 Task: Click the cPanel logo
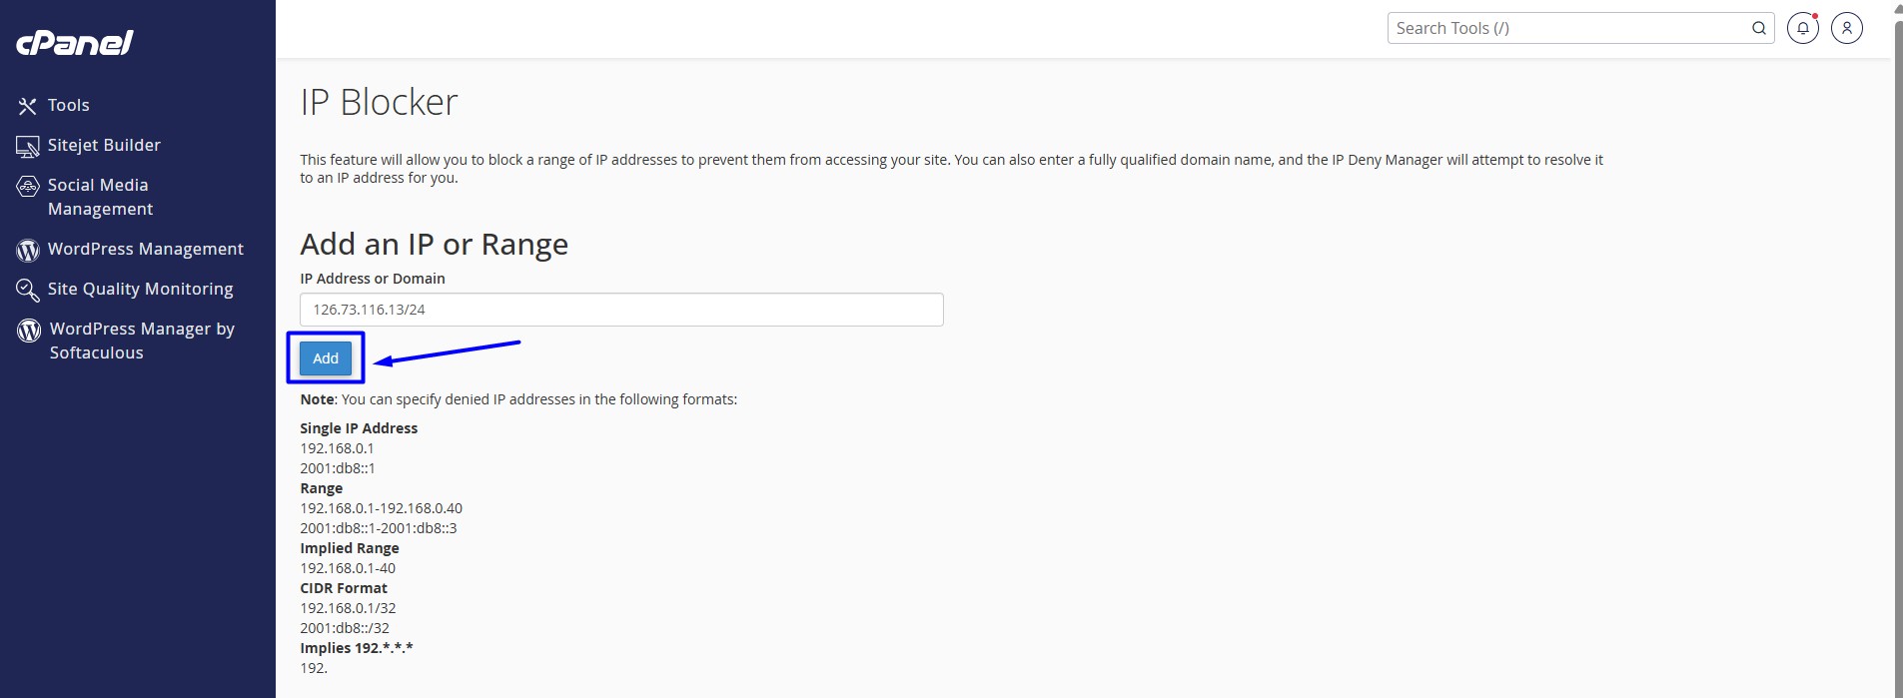(74, 42)
